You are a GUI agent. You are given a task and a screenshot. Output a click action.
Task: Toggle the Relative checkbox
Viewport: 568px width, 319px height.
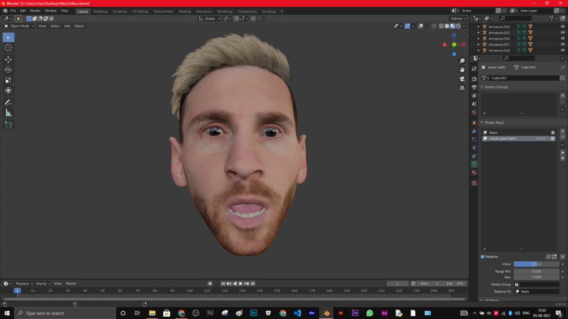[x=483, y=256]
